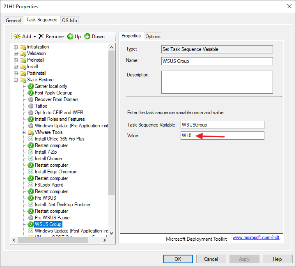Switch to the OS Info tab
Screen dimensions: 296x267
point(69,20)
